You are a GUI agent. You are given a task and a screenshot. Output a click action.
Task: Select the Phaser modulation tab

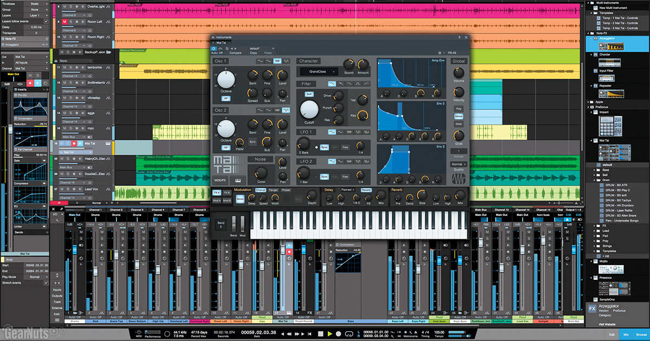[286, 190]
